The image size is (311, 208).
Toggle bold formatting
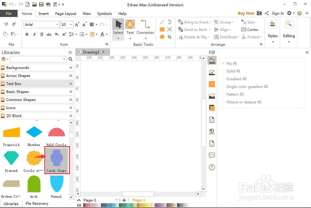27,34
